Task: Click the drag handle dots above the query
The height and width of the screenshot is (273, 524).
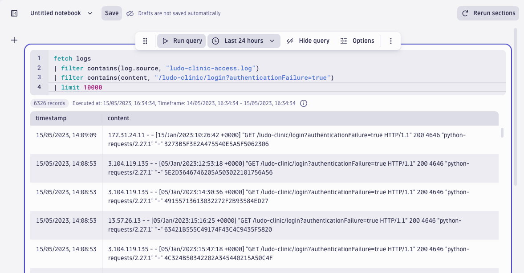Action: click(x=145, y=41)
